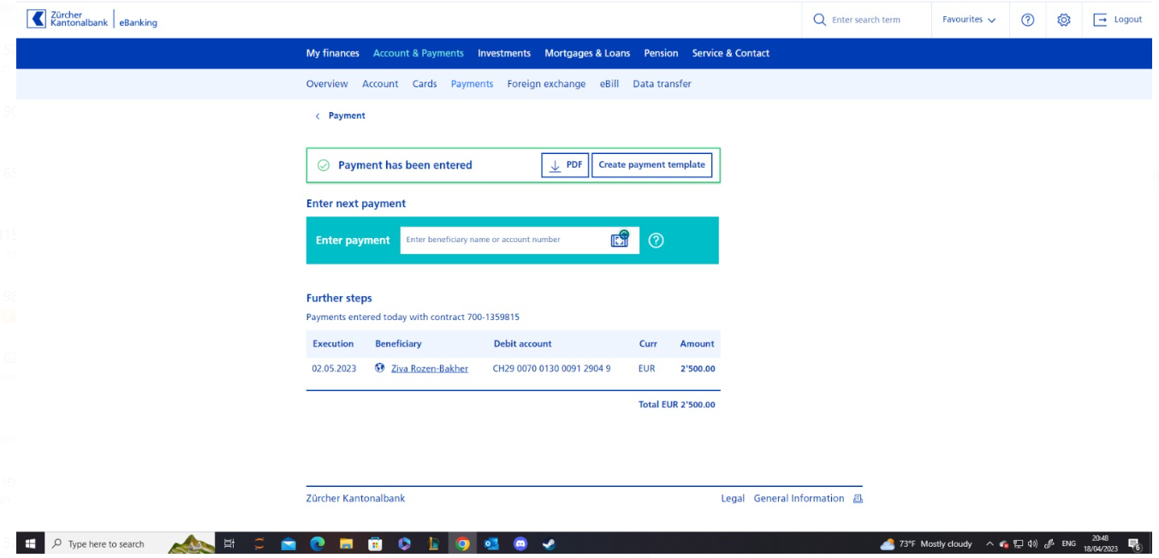Screen dimensions: 1159x558
Task: Launch Chrome from the taskbar
Action: tap(461, 543)
